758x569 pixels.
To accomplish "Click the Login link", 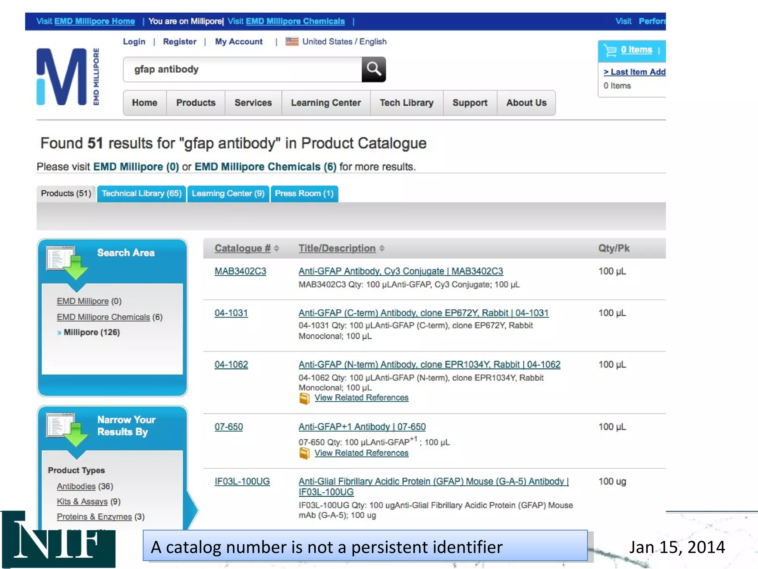I will (x=134, y=41).
